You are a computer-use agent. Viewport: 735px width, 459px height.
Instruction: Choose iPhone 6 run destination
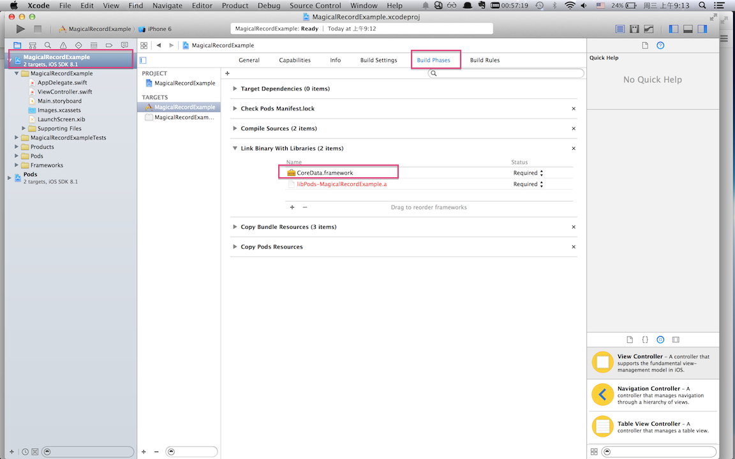coord(156,29)
